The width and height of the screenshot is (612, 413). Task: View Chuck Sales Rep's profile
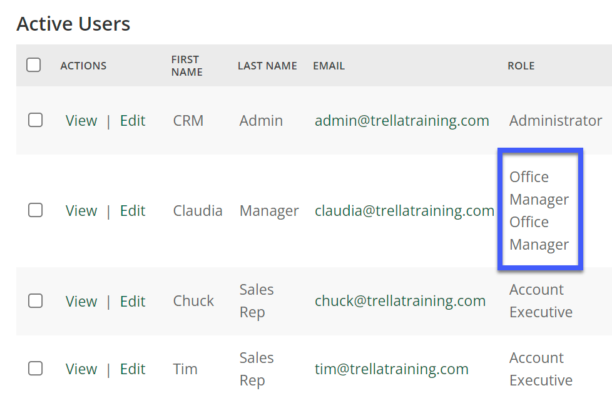tap(81, 302)
